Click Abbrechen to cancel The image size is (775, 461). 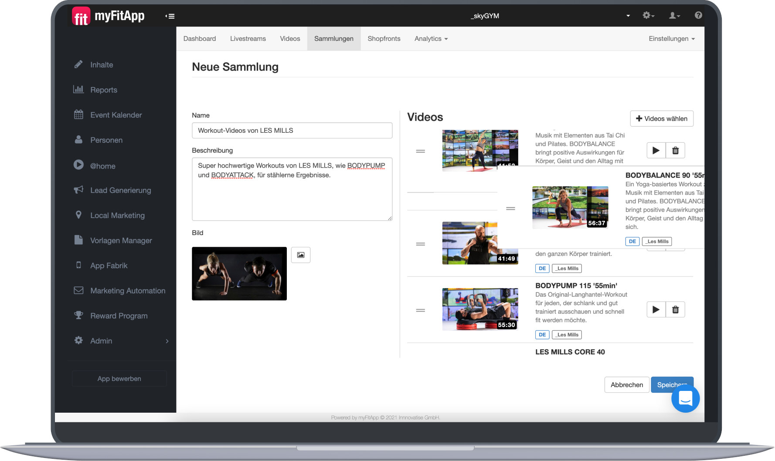[627, 385]
